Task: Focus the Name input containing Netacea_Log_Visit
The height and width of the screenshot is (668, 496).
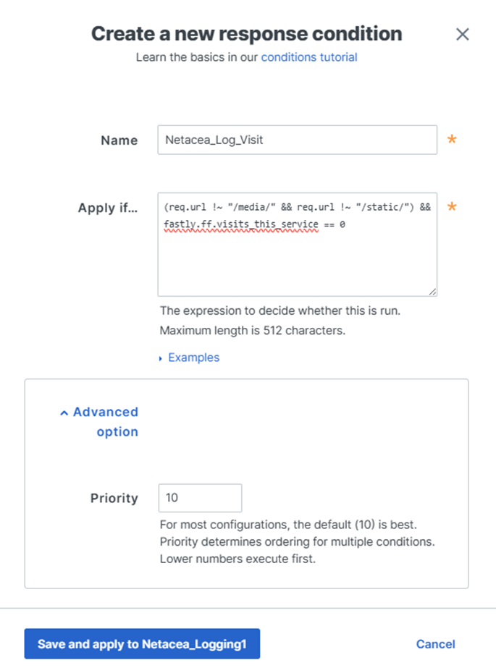Action: [297, 140]
